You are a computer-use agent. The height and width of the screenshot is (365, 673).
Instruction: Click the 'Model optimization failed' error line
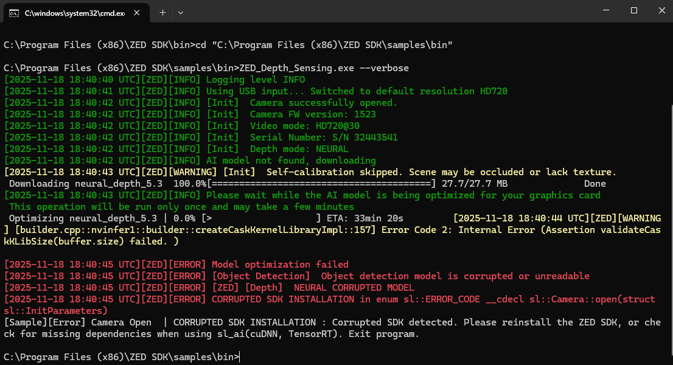tap(280, 265)
